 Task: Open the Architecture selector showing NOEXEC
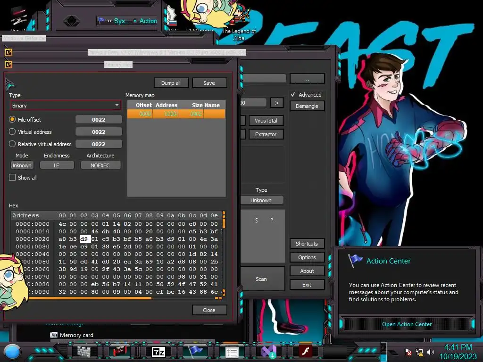[x=100, y=165]
